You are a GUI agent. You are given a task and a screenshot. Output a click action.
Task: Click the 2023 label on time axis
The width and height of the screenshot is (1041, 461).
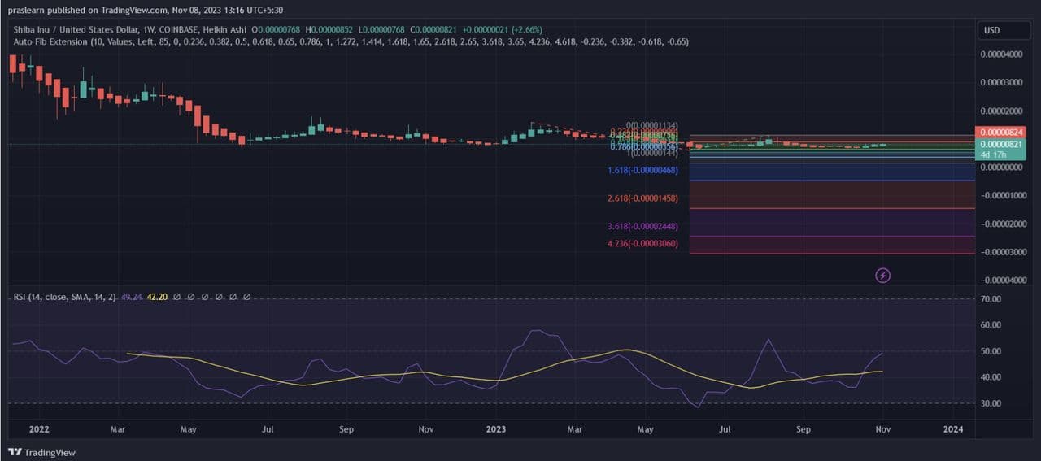tap(495, 428)
